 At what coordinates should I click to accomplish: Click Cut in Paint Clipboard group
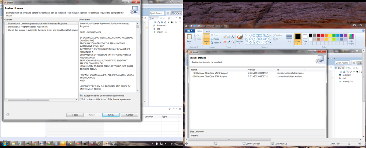pos(196,35)
